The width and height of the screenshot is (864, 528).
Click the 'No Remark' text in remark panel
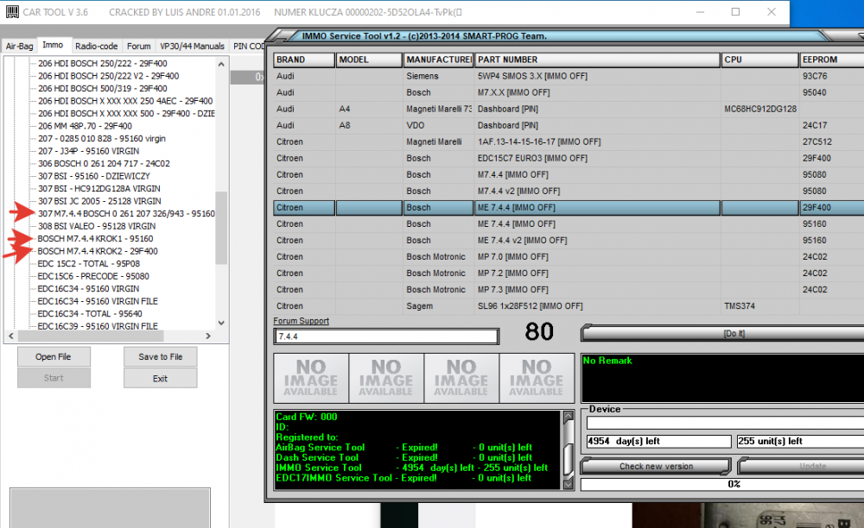pyautogui.click(x=607, y=361)
